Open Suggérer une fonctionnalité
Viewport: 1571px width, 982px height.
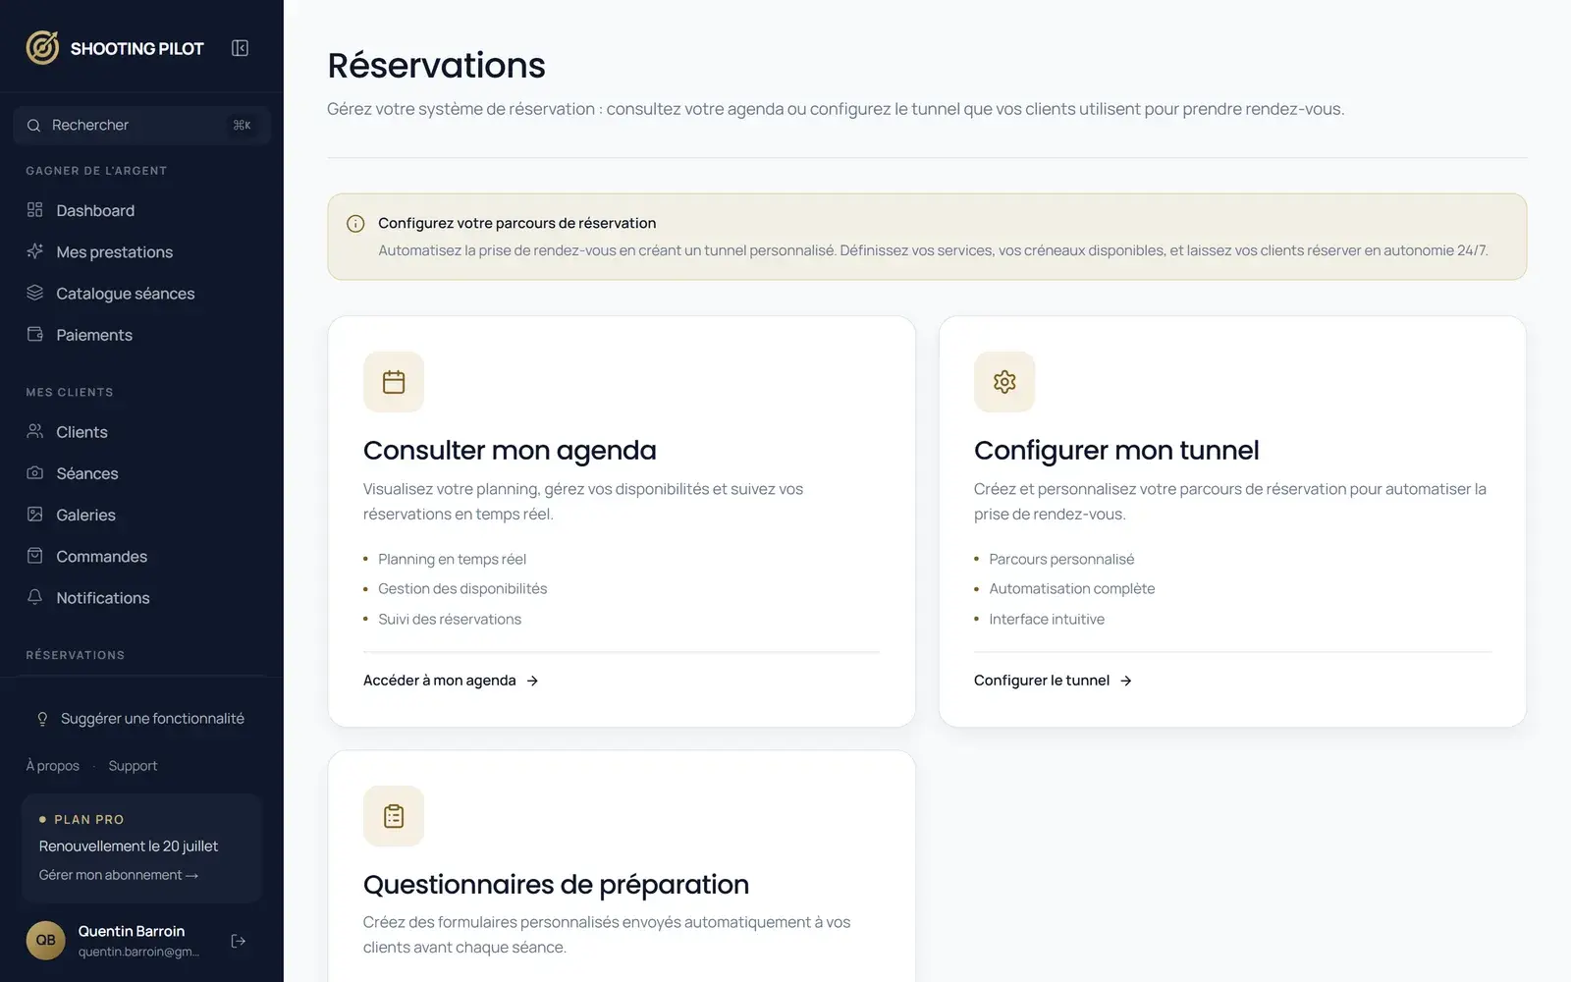[152, 719]
